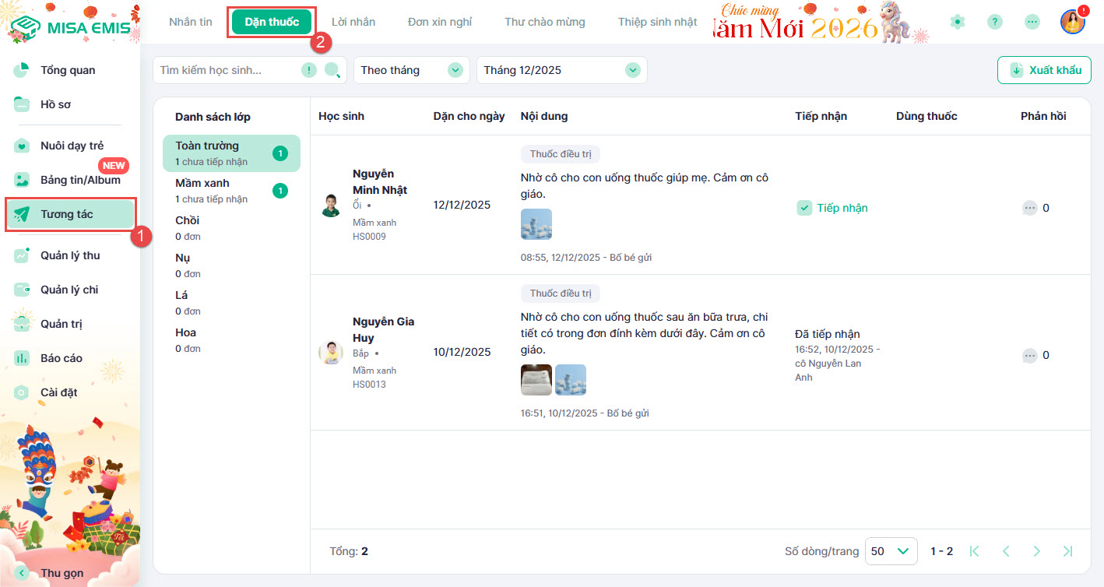The image size is (1104, 587).
Task: Open the Tổng quan sidebar item
Action: (x=68, y=70)
